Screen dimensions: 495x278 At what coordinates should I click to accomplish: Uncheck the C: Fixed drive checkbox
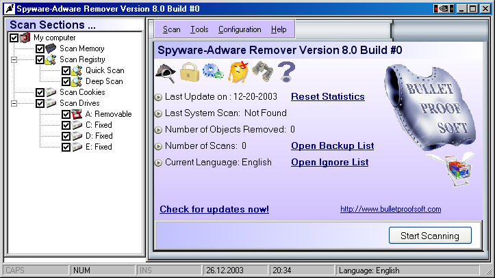click(x=66, y=125)
